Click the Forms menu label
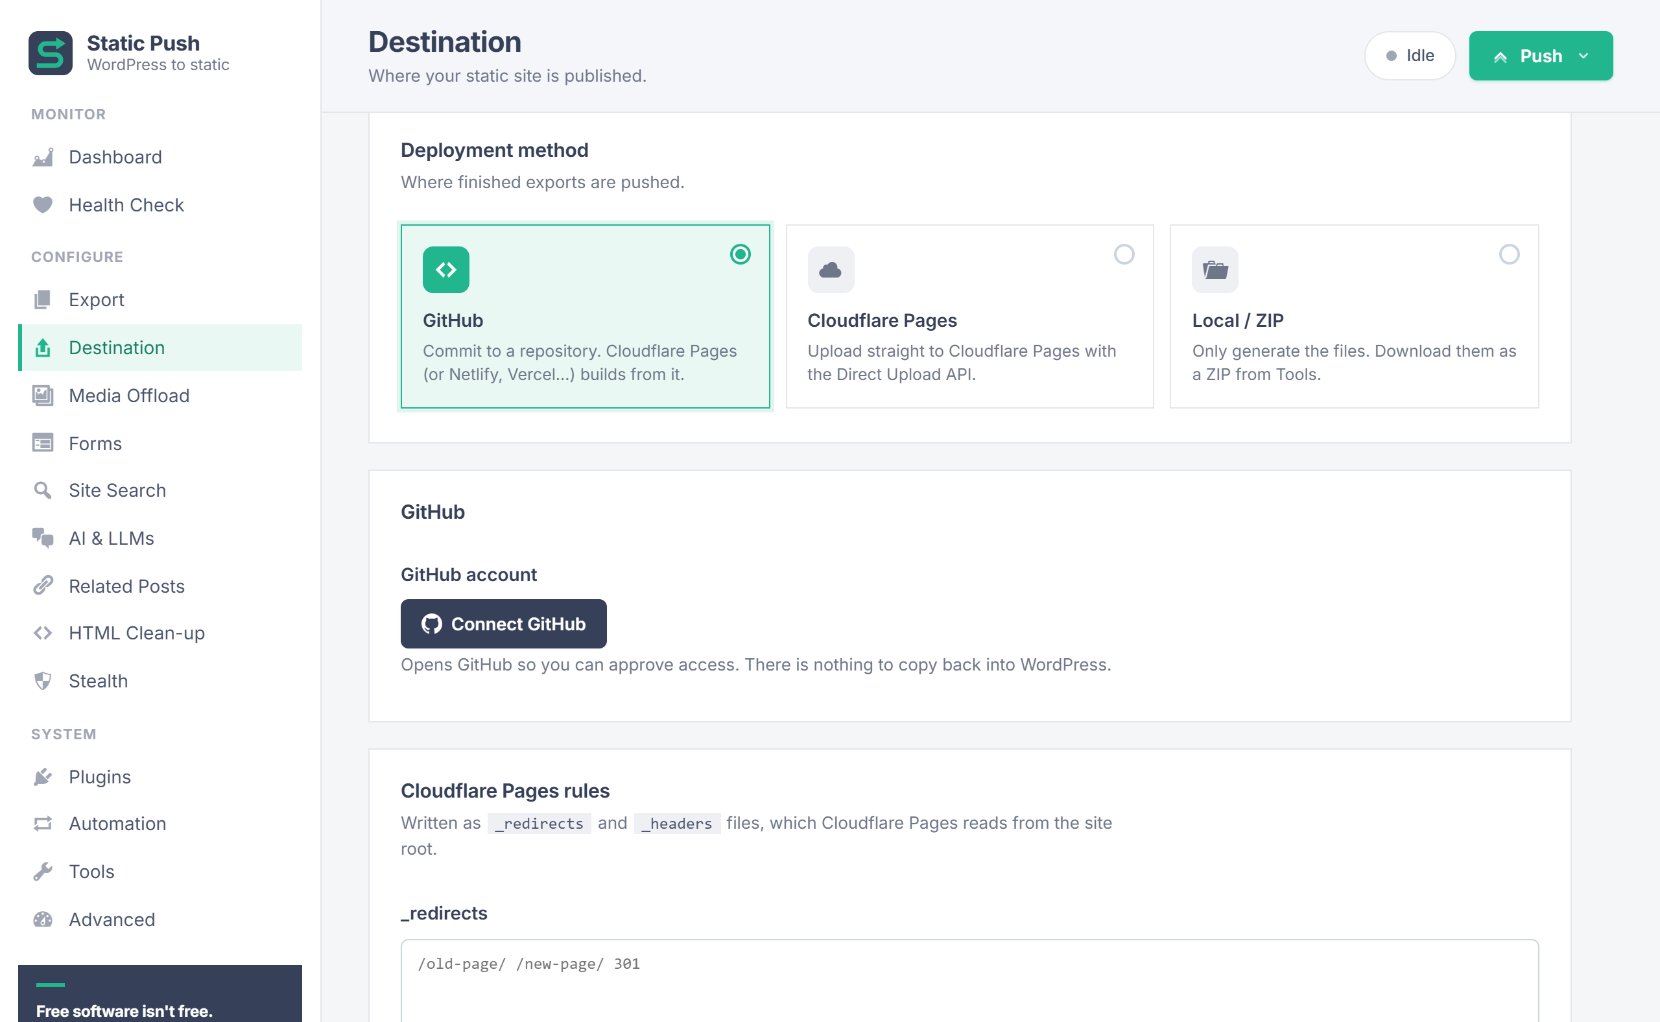1660x1022 pixels. [x=95, y=444]
